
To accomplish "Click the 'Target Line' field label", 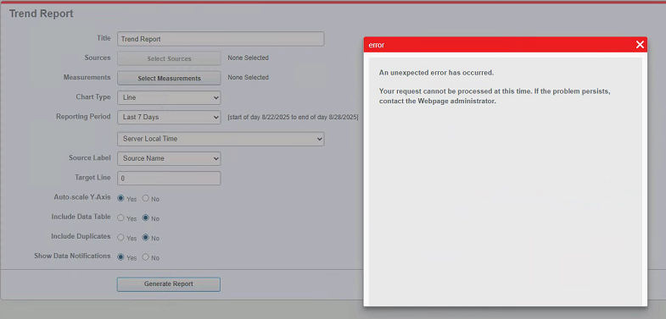I will click(92, 178).
